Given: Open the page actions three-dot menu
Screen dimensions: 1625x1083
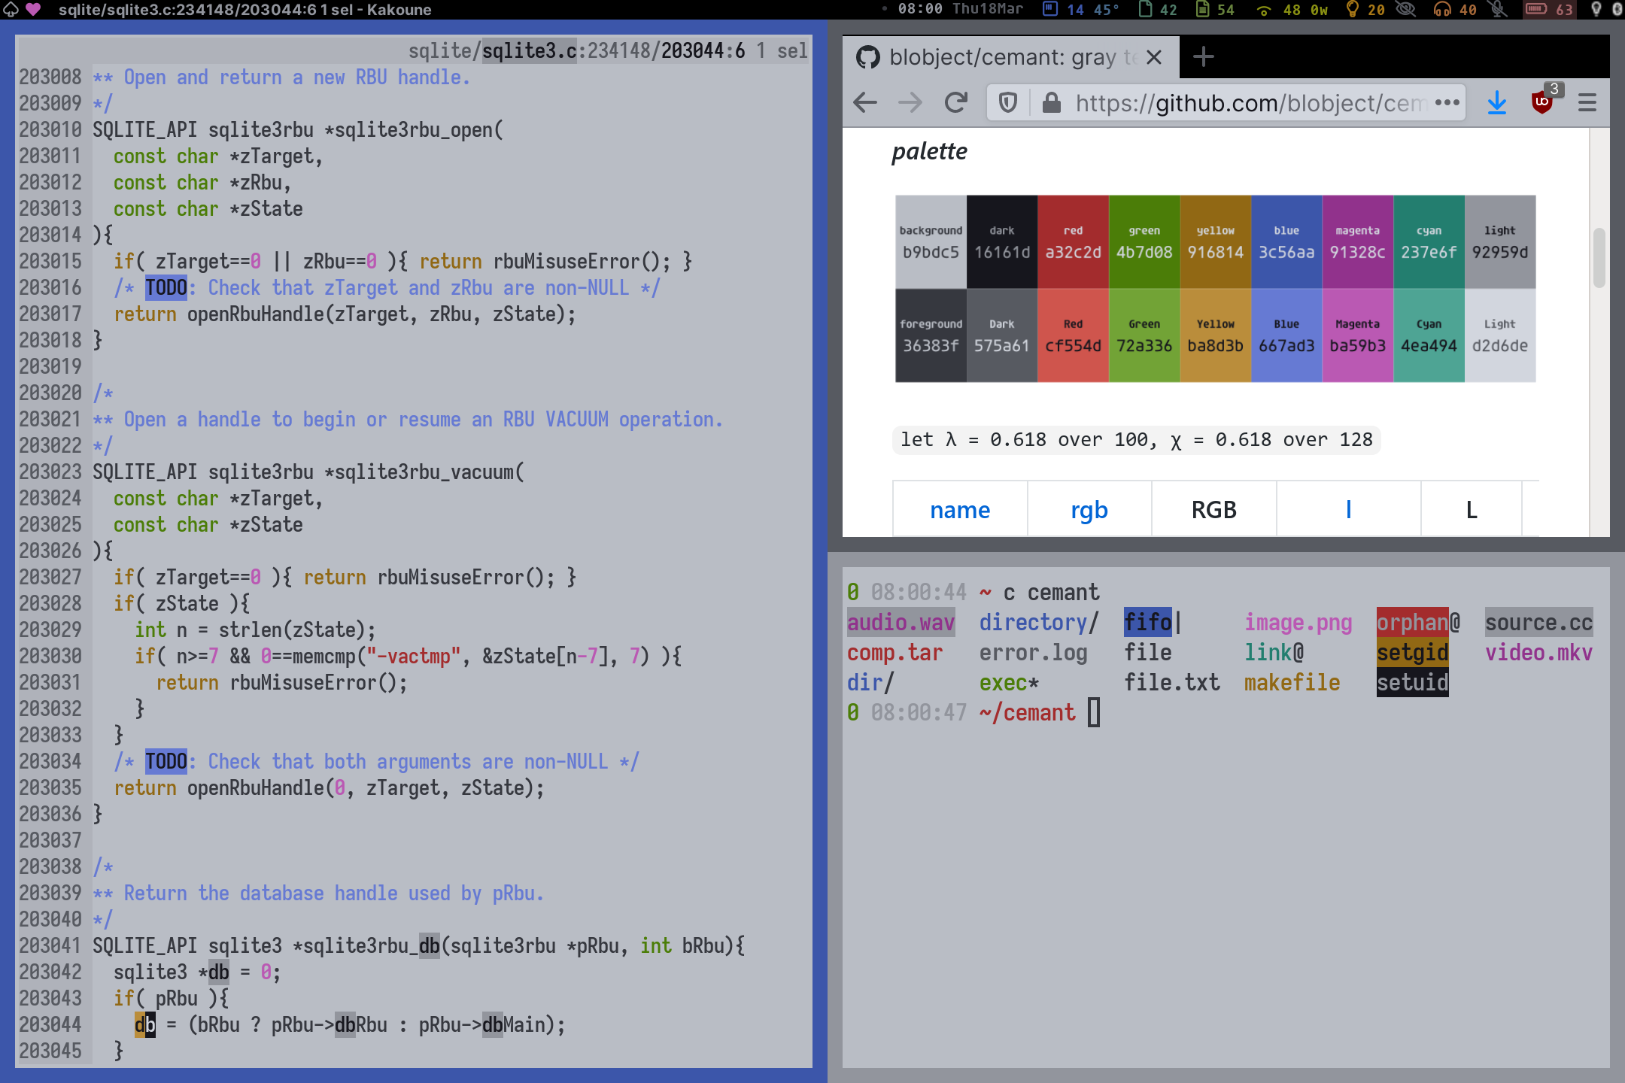Looking at the screenshot, I should 1447,102.
